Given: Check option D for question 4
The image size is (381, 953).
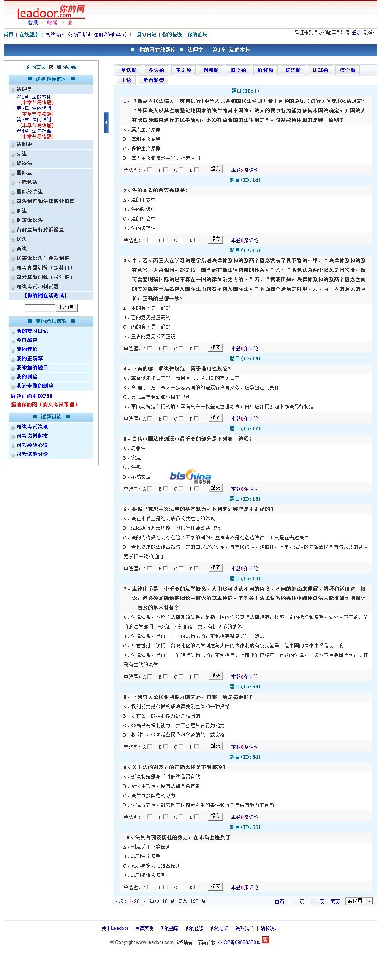Looking at the screenshot, I should click(196, 418).
